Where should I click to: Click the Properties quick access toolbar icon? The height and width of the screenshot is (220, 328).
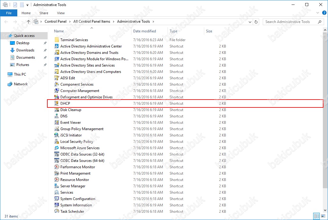[x=15, y=5]
